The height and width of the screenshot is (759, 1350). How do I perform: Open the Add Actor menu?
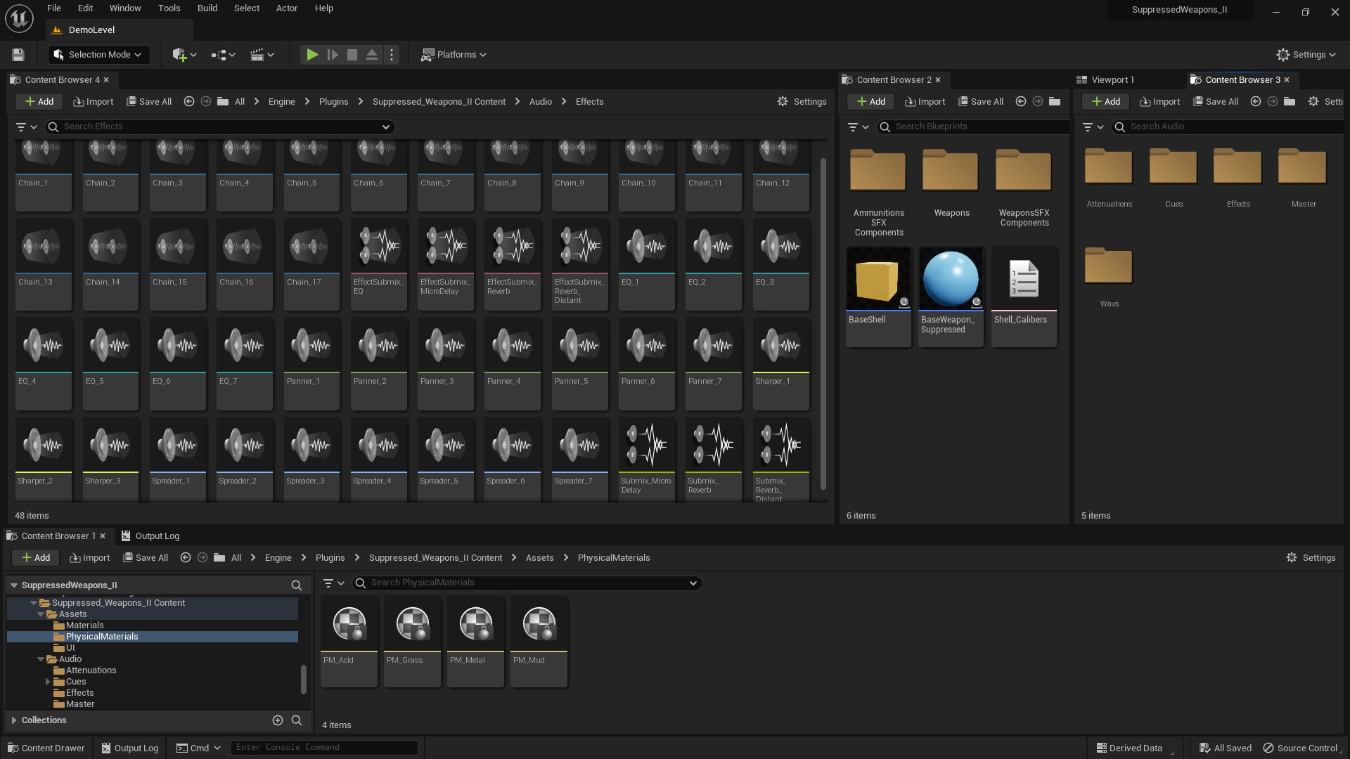pos(181,54)
